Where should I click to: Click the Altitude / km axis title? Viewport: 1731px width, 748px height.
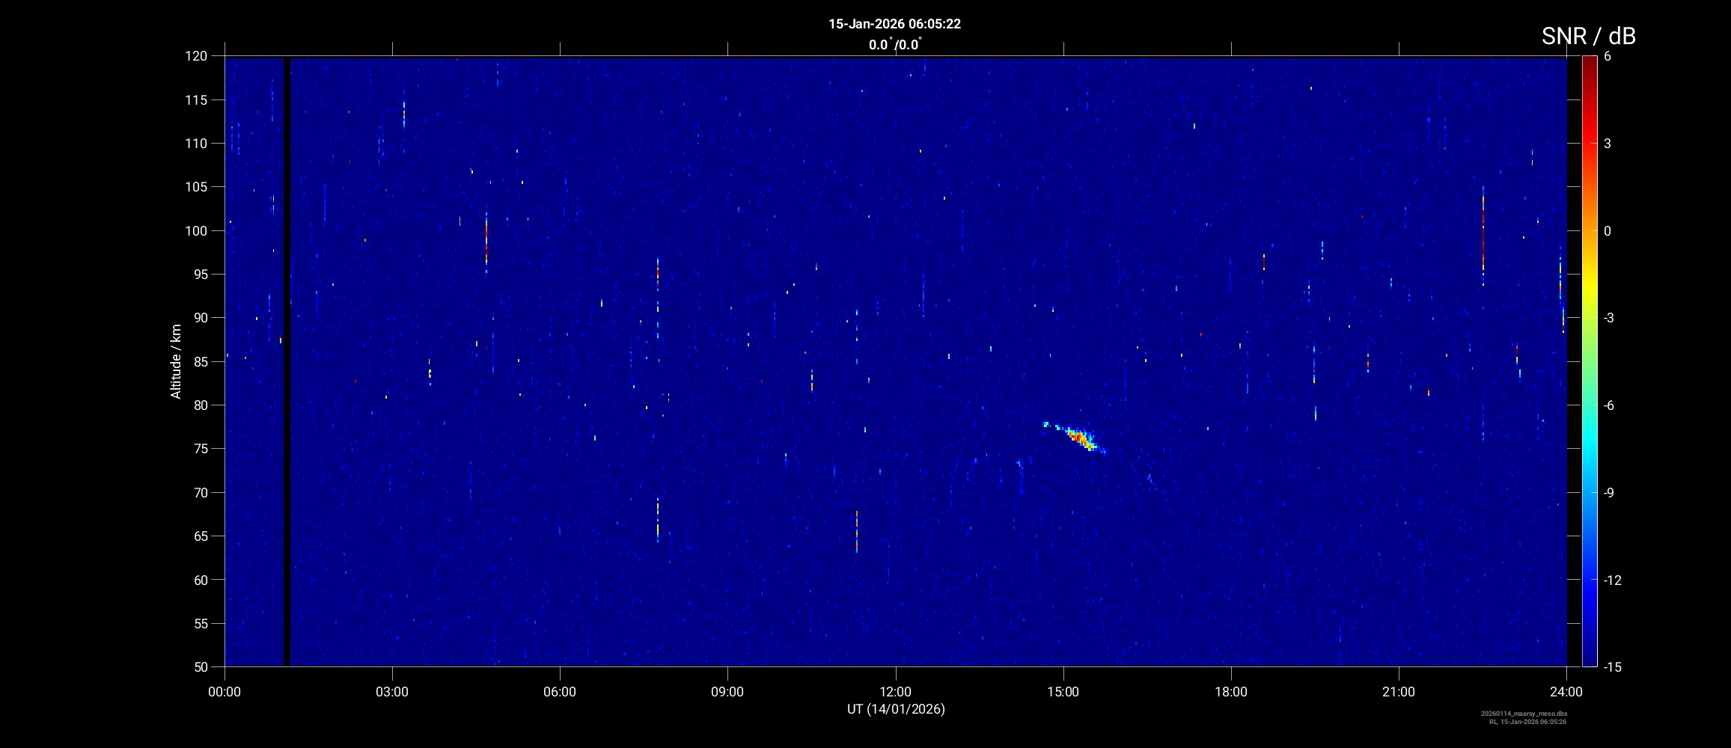click(176, 361)
